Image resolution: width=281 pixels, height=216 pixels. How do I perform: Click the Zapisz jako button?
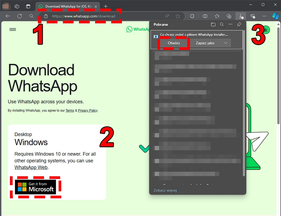(205, 43)
